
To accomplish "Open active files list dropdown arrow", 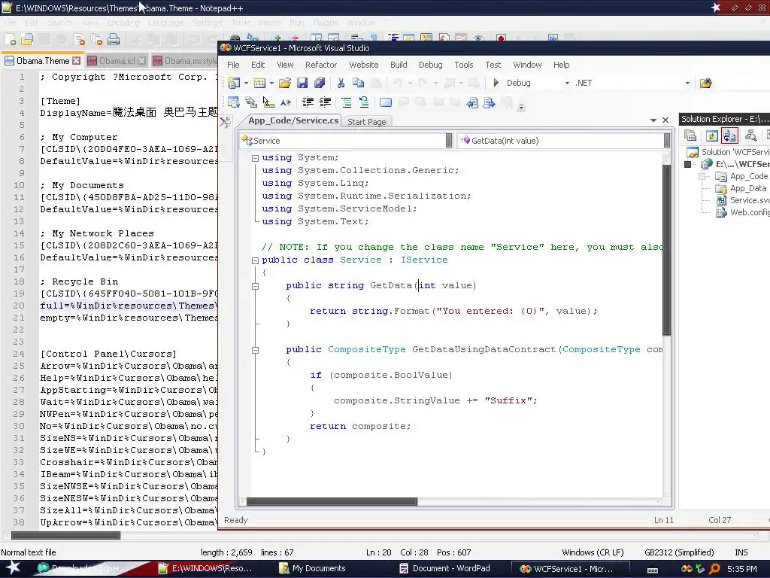I will (653, 120).
